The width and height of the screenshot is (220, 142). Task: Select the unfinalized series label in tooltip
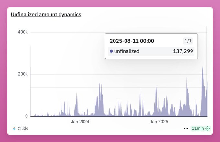[x=127, y=51]
